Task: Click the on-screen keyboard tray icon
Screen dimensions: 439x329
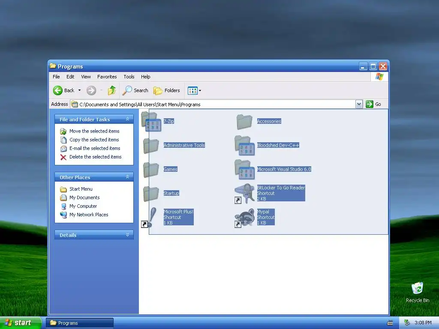Action: point(390,323)
